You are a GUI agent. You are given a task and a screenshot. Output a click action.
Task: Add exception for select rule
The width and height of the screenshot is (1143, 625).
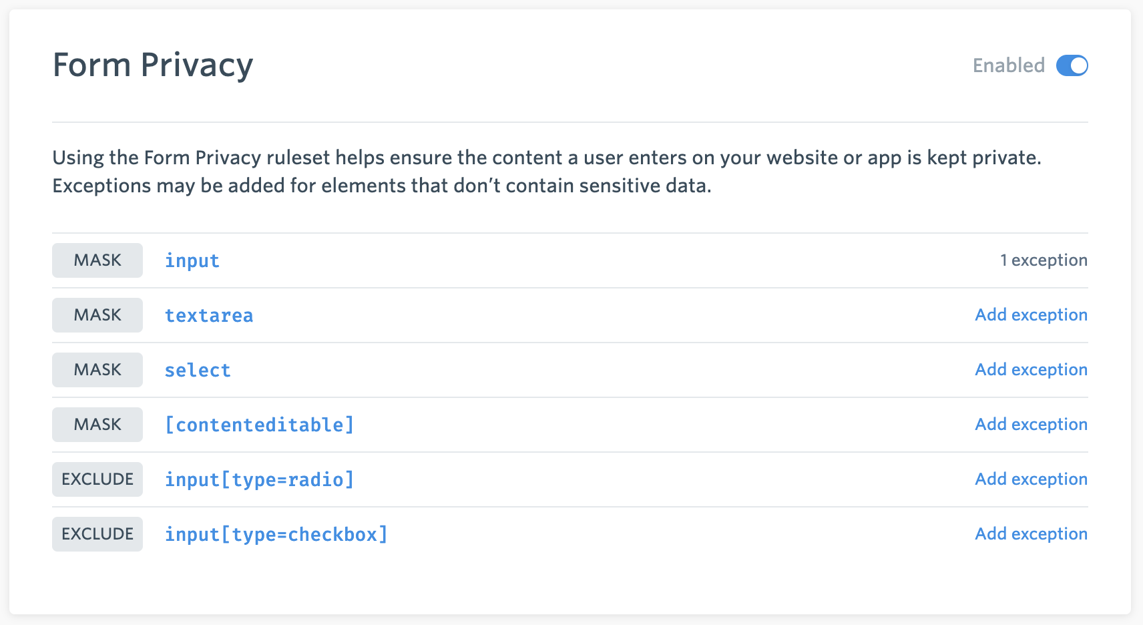click(x=1032, y=370)
